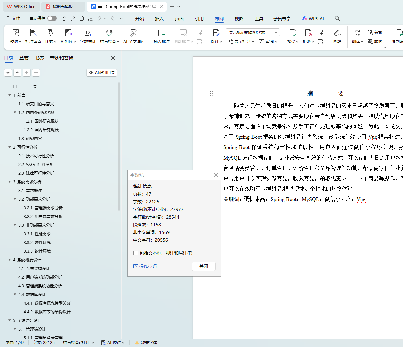Viewport: 403px width, 347px height.
Task: Close the 目录 navigation pane
Action: [x=113, y=58]
